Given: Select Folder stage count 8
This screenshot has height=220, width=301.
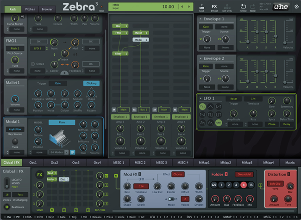Looking at the screenshot, I should (244, 185).
